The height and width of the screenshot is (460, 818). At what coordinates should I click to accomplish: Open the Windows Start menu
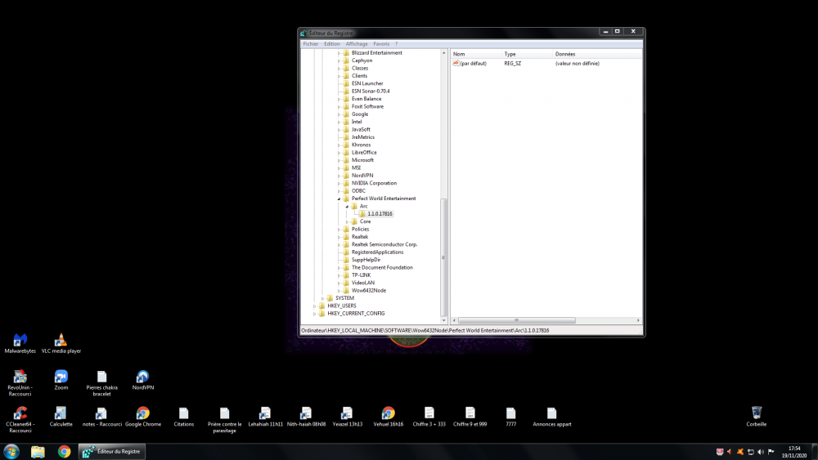click(x=11, y=451)
